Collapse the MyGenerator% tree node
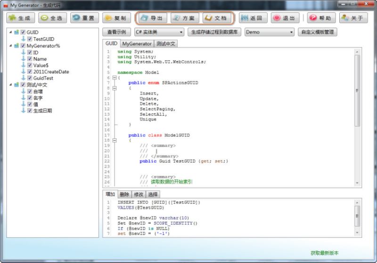This screenshot has height=263, width=377. click(10, 46)
